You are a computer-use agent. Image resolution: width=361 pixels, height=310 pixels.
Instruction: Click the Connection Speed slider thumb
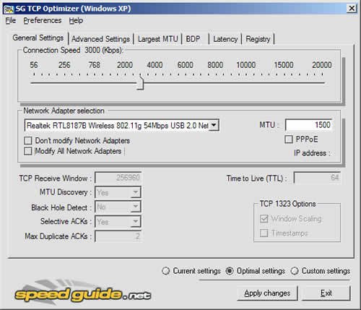(x=140, y=83)
